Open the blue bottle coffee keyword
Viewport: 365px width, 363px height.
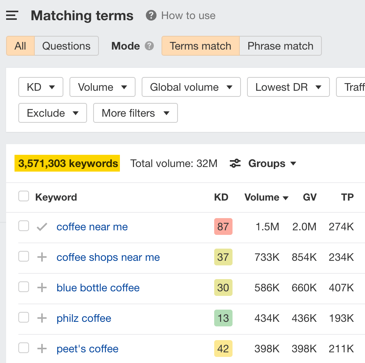[98, 288]
